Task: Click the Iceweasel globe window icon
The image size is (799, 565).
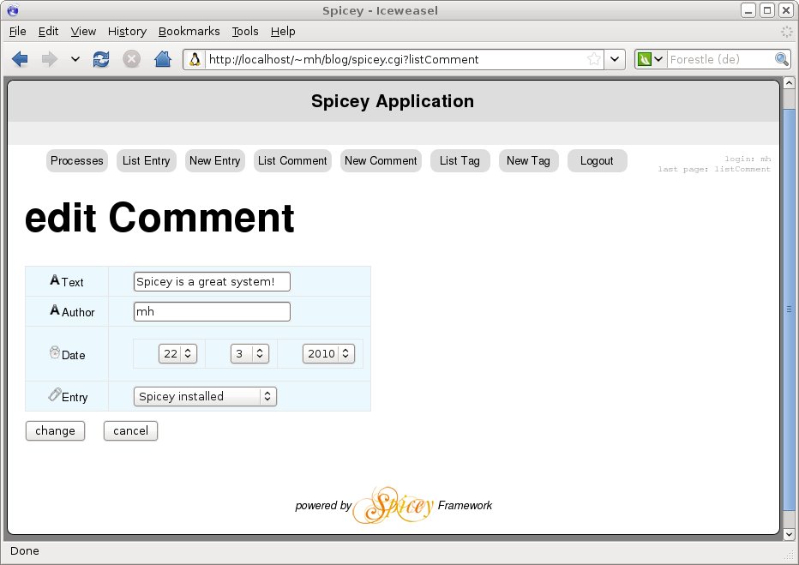Action: click(12, 10)
